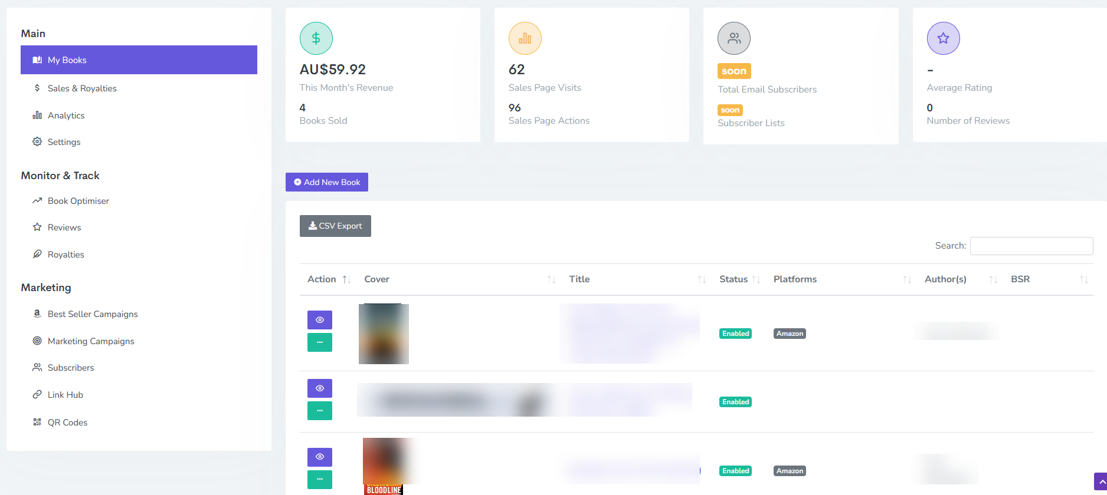1107x495 pixels.
Task: Open more options for second book
Action: point(320,411)
